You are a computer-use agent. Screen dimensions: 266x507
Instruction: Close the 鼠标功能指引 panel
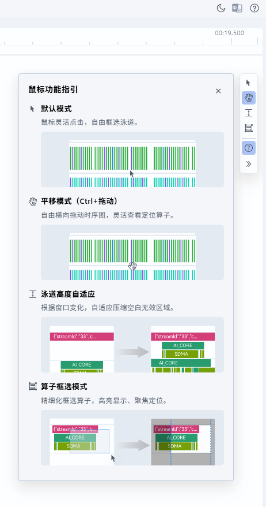pyautogui.click(x=218, y=91)
